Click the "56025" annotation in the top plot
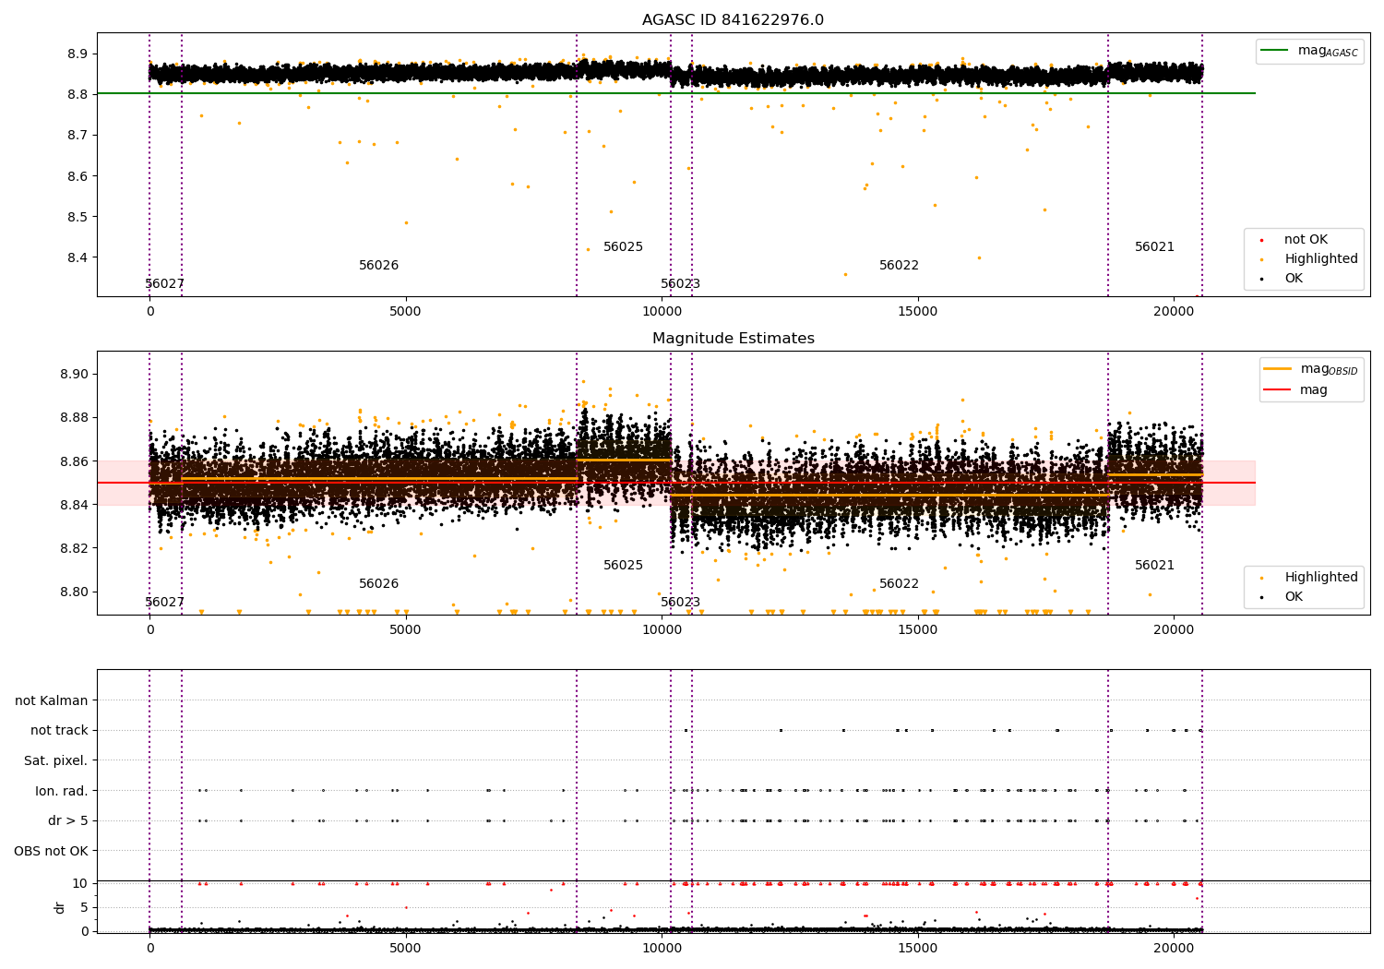 [x=623, y=246]
